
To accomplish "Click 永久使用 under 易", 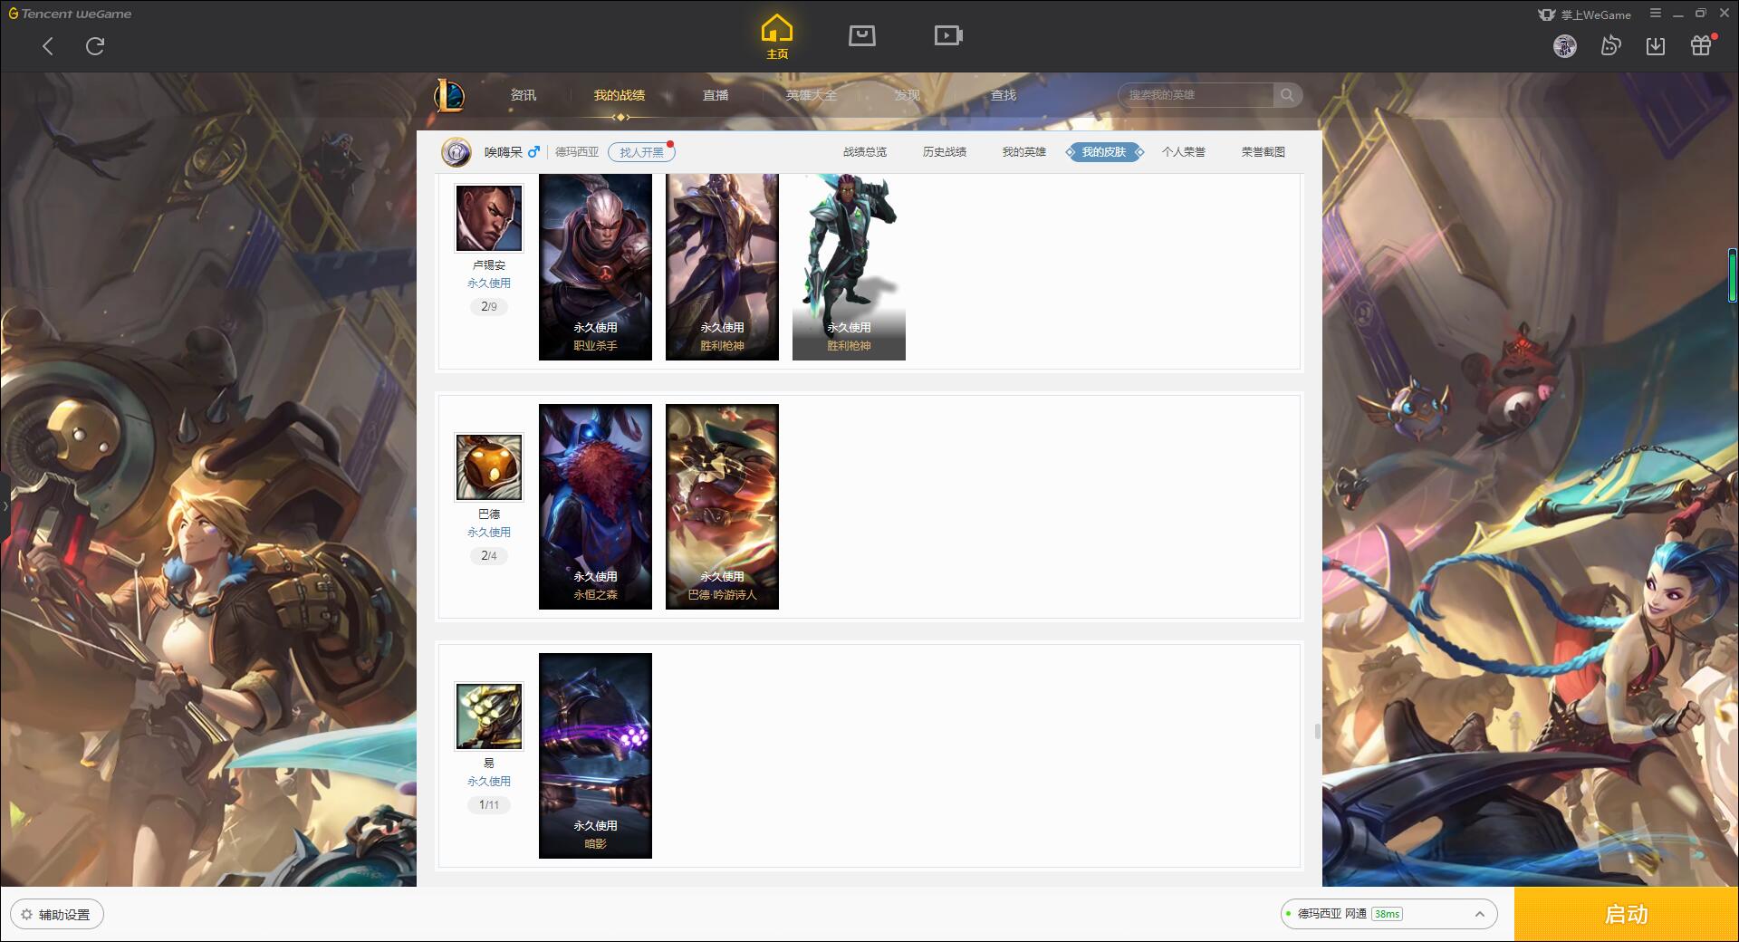I will [x=489, y=782].
